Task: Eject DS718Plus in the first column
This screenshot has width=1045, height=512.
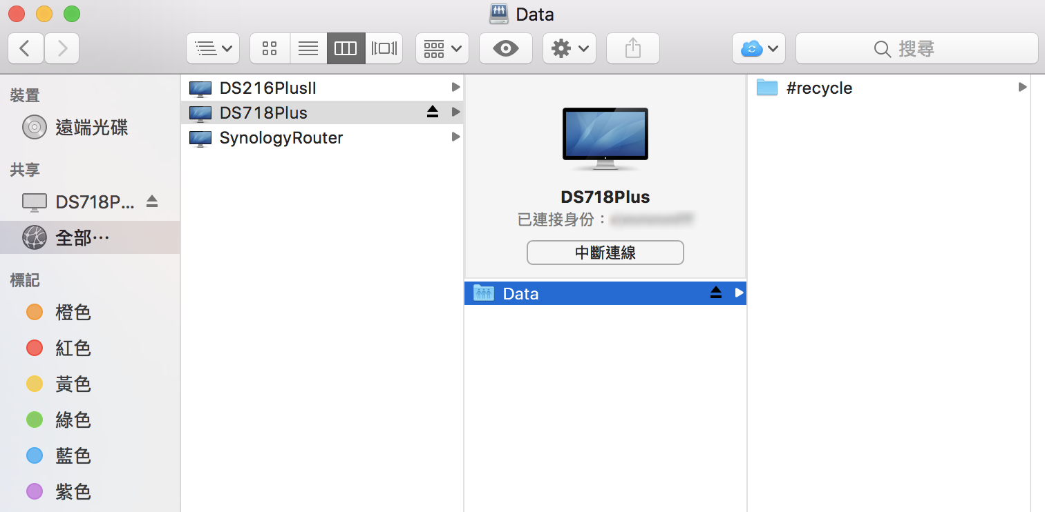Action: pos(433,112)
